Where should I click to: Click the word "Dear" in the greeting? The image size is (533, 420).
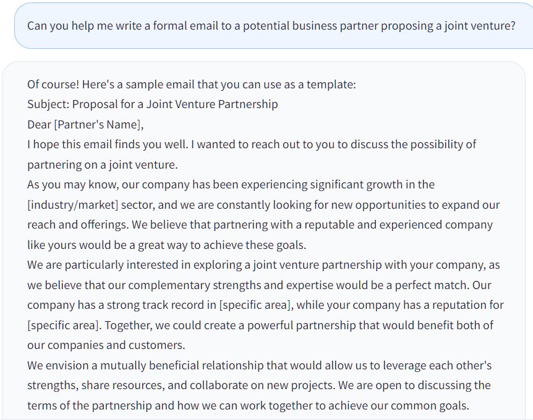(x=39, y=124)
